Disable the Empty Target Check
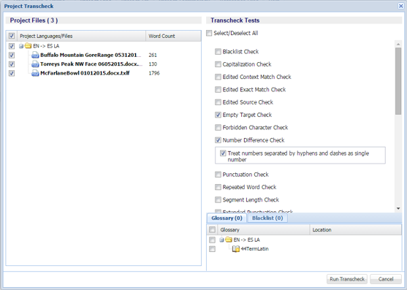 coord(218,115)
